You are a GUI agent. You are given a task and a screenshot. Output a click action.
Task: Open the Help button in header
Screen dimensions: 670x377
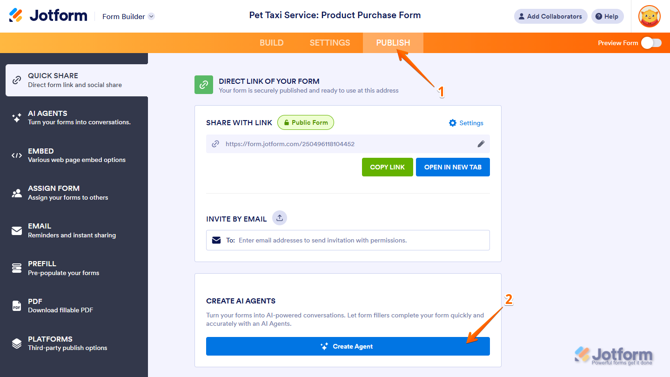607,16
